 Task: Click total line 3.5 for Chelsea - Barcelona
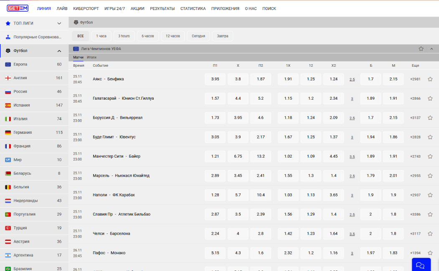(x=352, y=234)
